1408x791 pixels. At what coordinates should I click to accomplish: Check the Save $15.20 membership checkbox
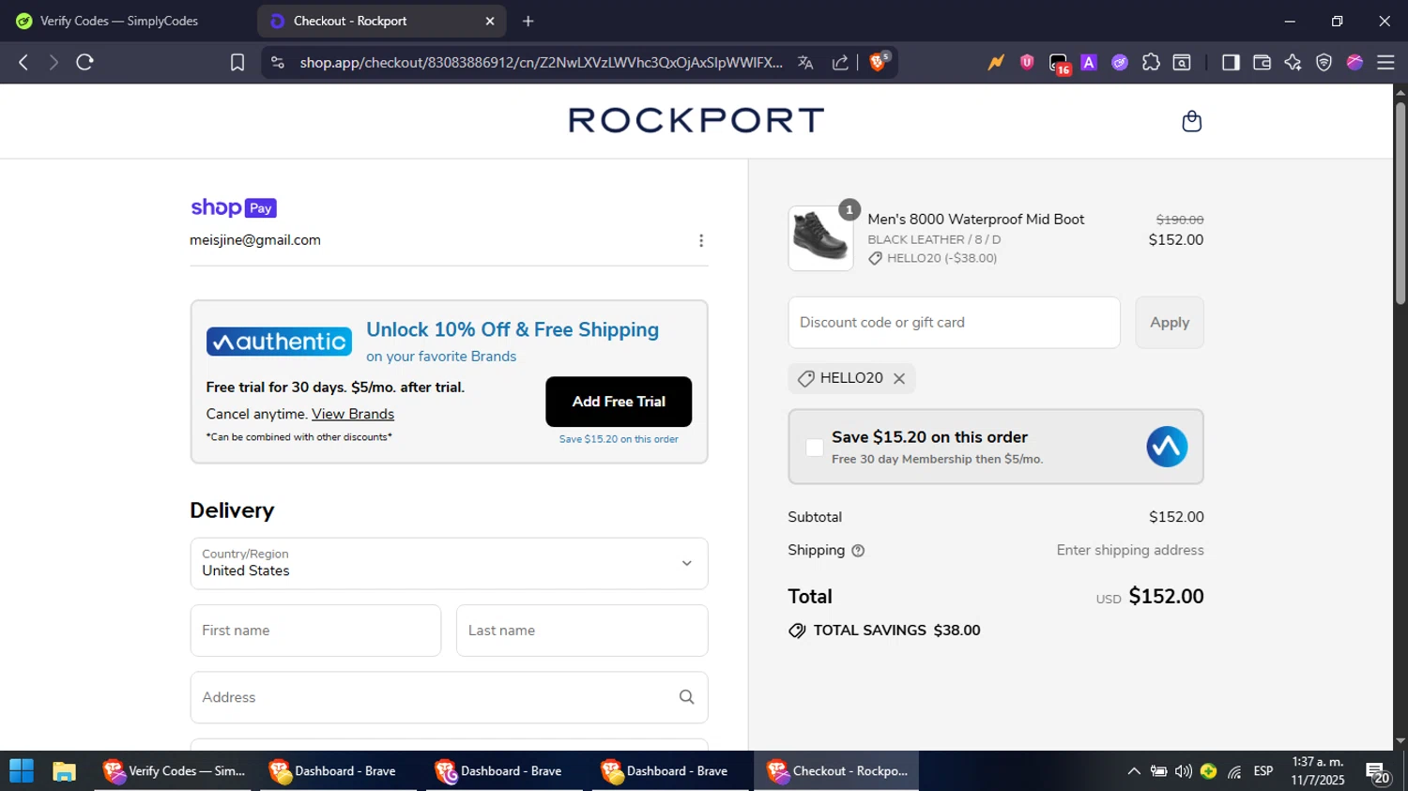[x=815, y=448]
